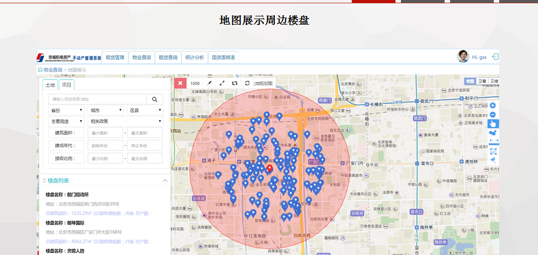The width and height of the screenshot is (538, 255).
Task: Switch map to 三维 3D view
Action: point(494,81)
